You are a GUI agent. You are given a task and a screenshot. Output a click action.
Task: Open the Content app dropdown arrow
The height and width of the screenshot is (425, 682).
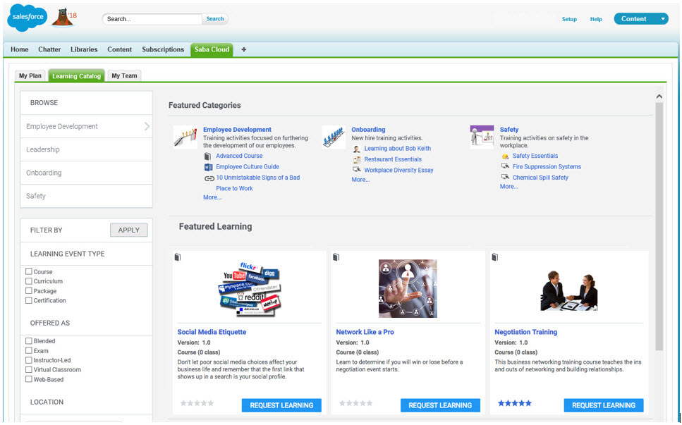663,19
